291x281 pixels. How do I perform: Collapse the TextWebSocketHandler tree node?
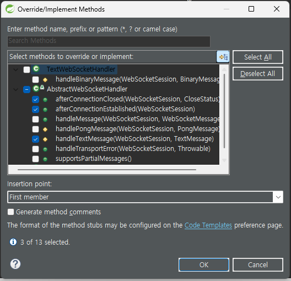click(16, 70)
